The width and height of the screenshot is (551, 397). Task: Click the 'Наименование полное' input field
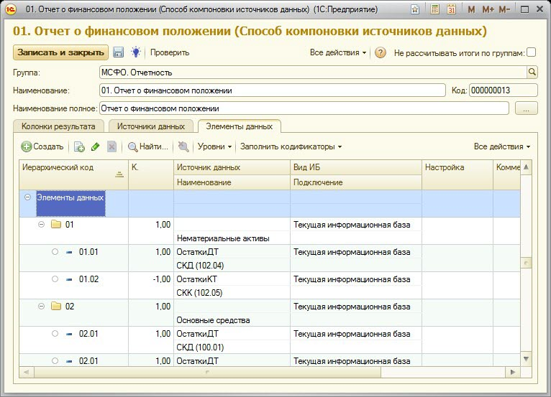(304, 108)
